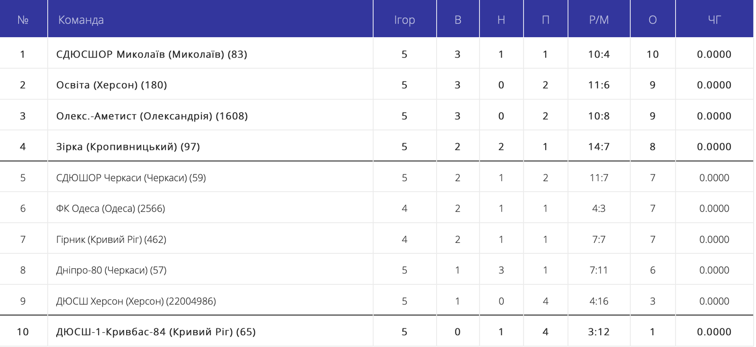756x347 pixels.
Task: Click the В wins column header
Action: [x=457, y=20]
